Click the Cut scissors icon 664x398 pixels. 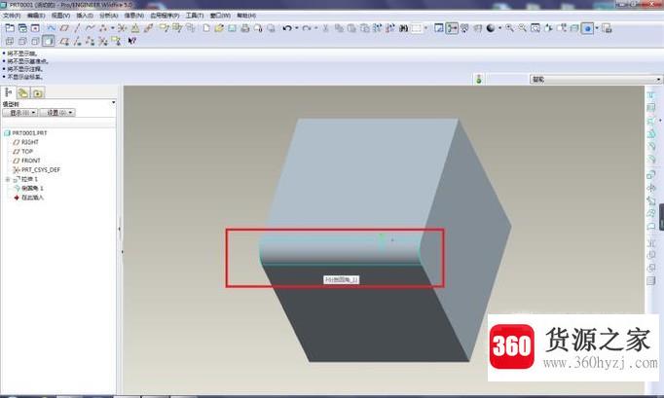click(325, 28)
